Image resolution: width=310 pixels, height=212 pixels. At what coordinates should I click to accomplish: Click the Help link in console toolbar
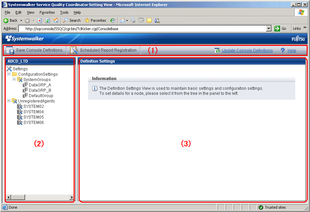coord(292,51)
